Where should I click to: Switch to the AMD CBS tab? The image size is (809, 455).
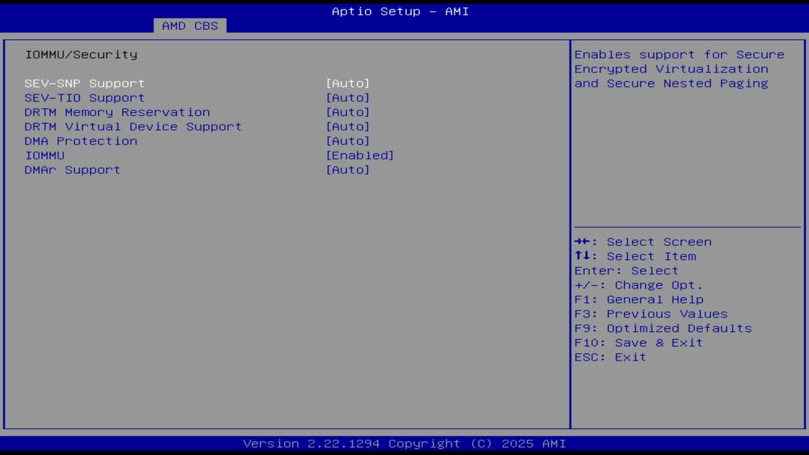click(189, 26)
